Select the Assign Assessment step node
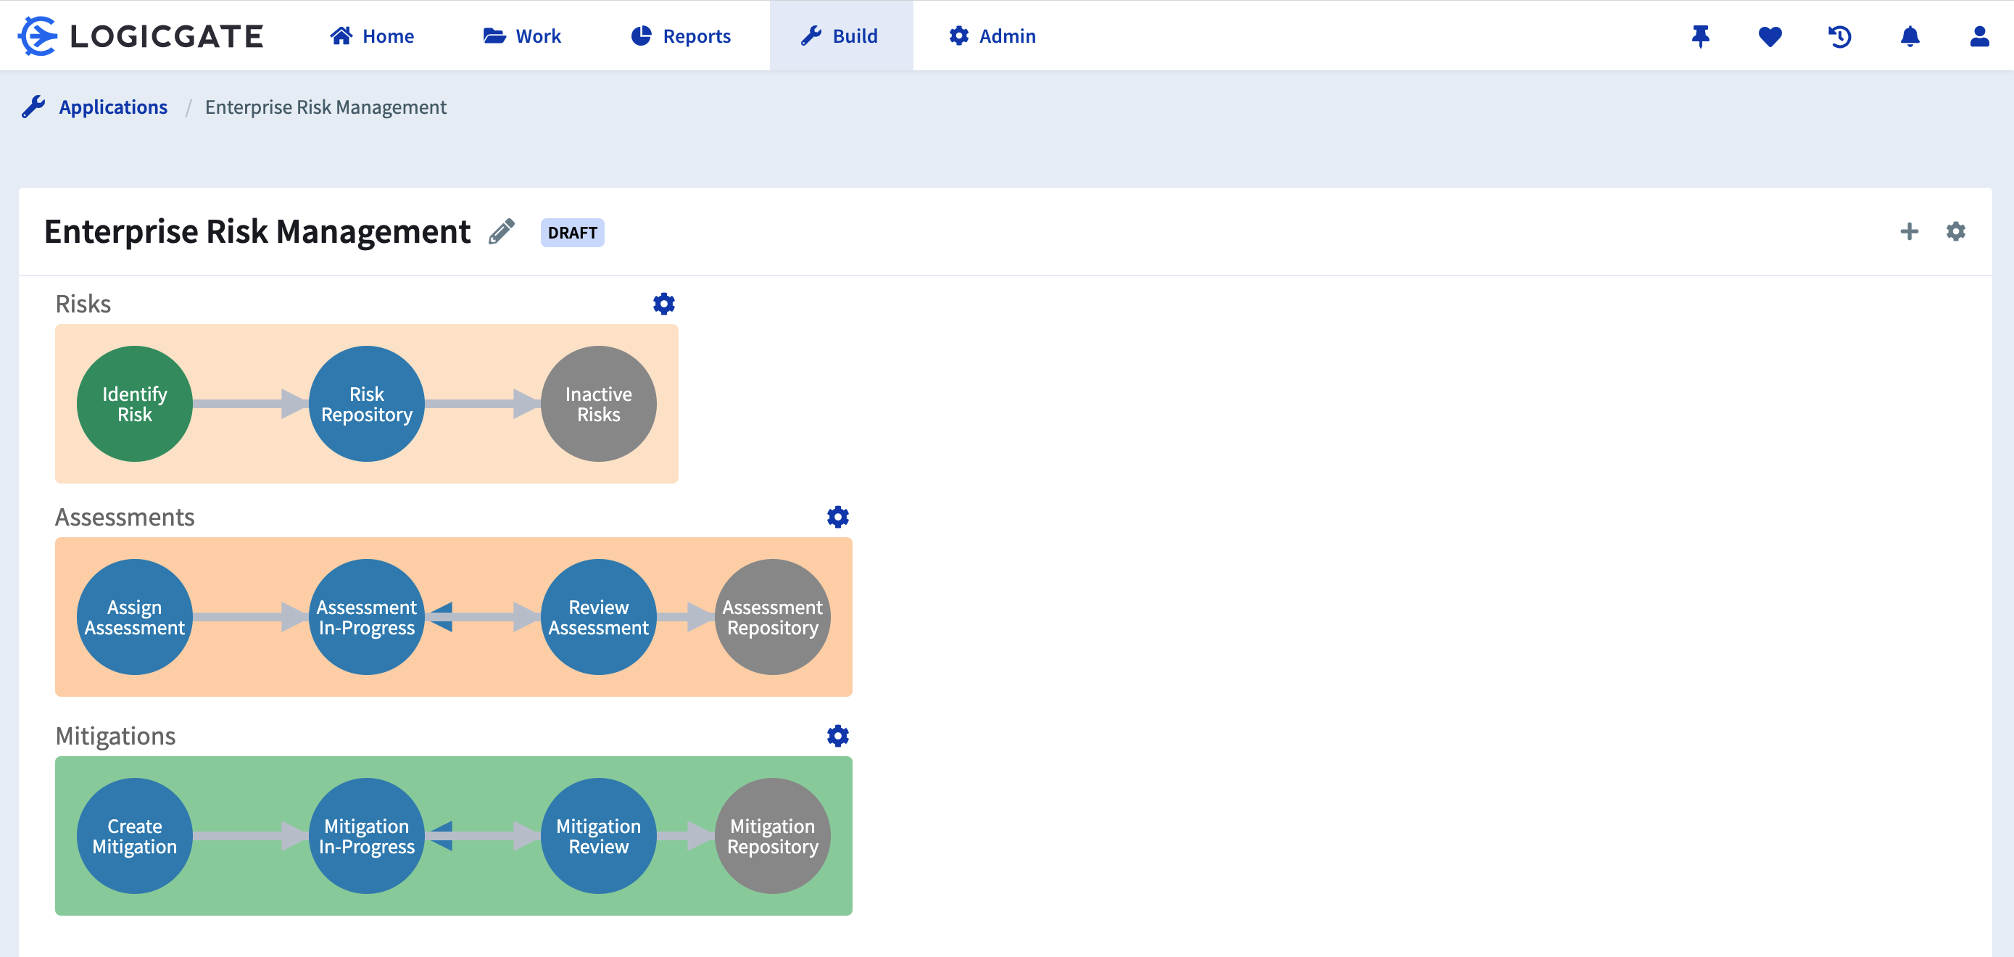This screenshot has width=2014, height=957. click(x=134, y=617)
